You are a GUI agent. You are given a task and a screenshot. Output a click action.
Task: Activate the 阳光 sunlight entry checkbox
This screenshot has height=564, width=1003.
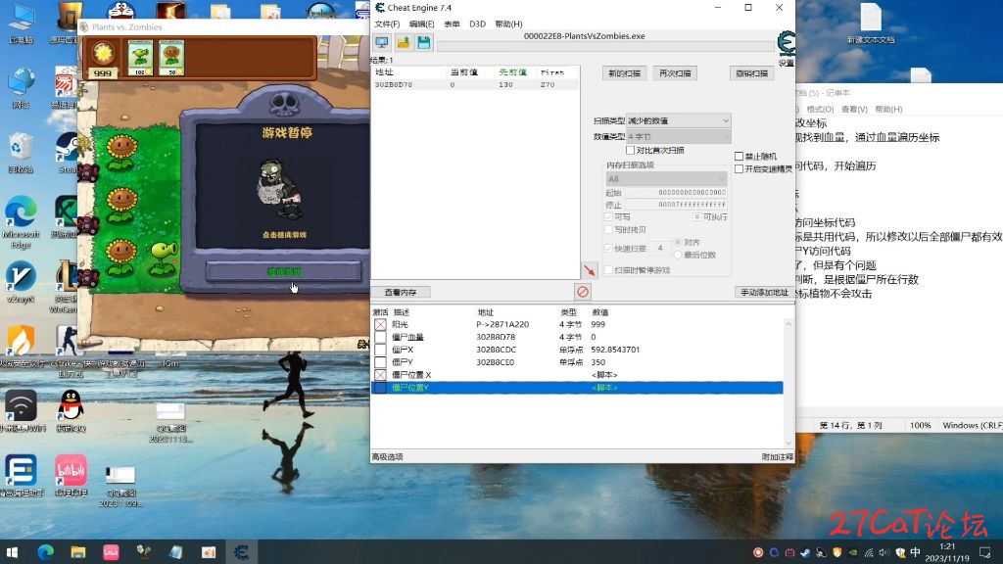point(380,324)
